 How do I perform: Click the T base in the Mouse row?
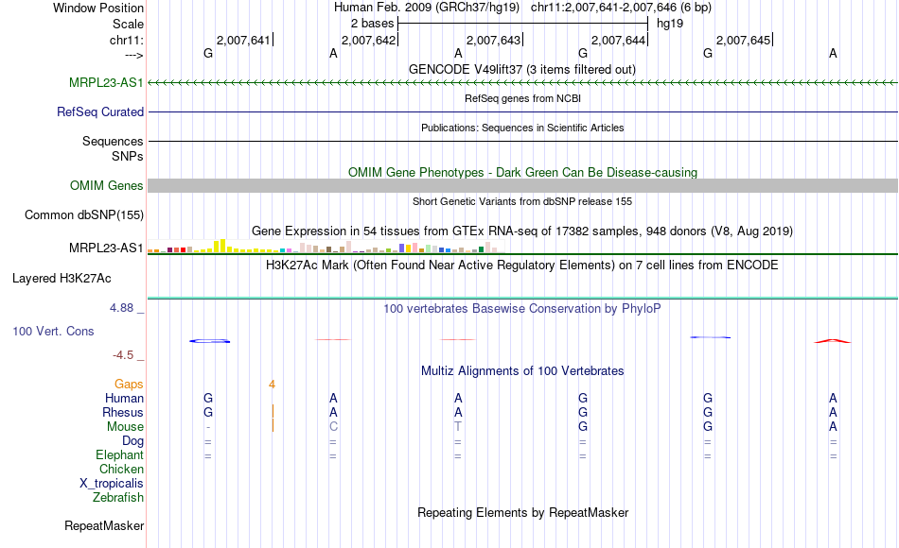[457, 427]
